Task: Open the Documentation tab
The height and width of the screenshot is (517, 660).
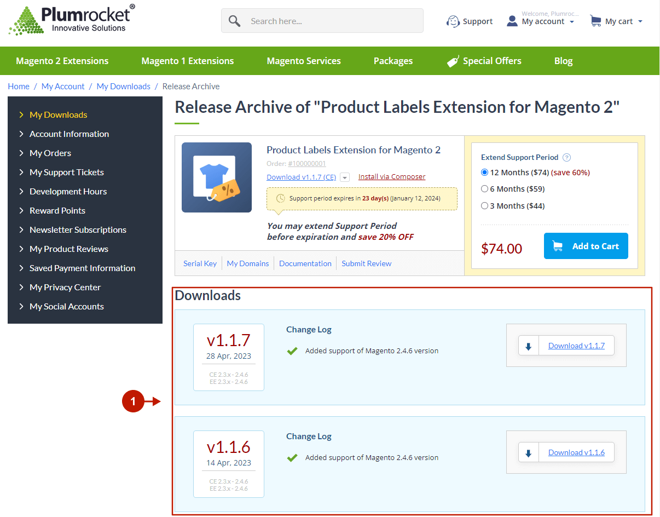Action: pyautogui.click(x=305, y=263)
